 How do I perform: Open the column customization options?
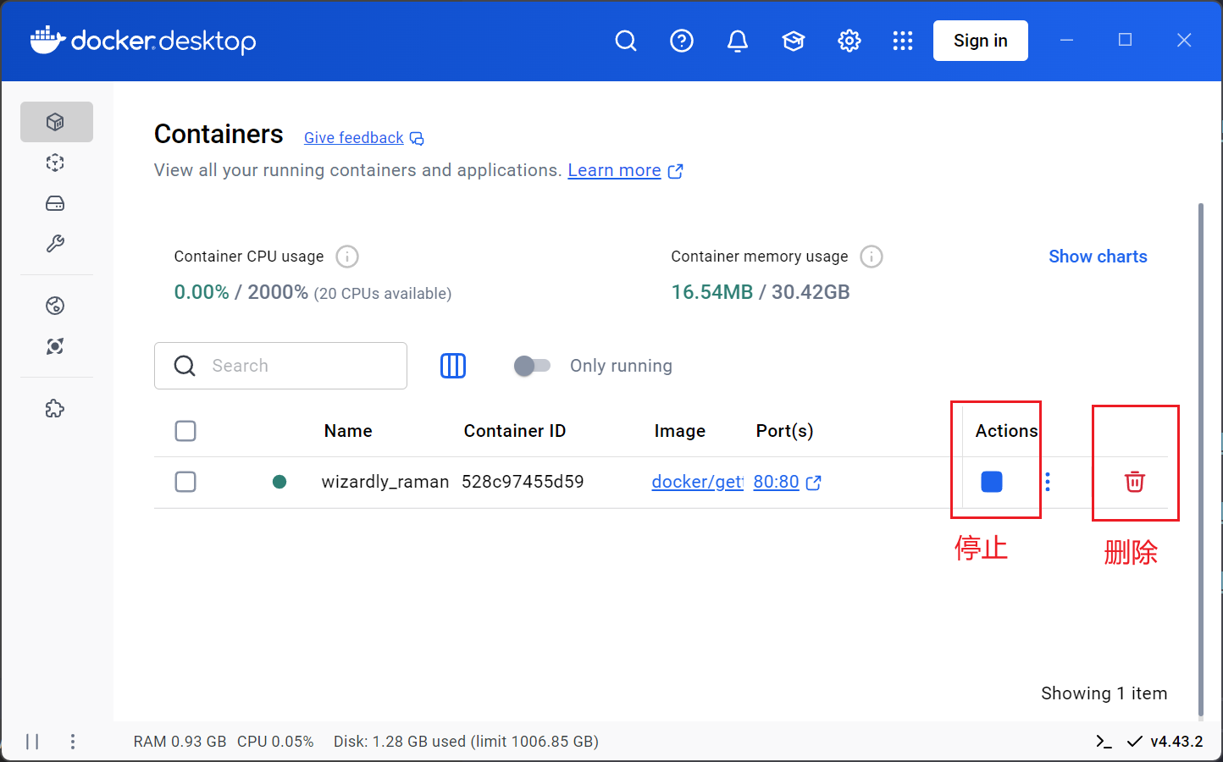[453, 365]
